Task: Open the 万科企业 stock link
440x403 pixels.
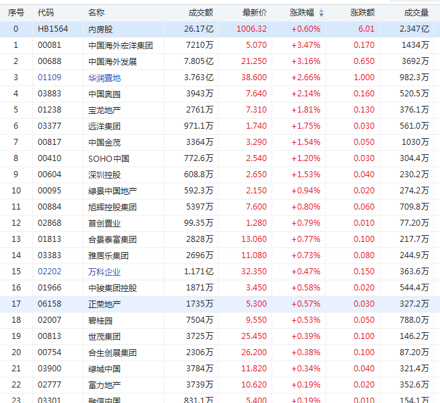Action: (104, 272)
